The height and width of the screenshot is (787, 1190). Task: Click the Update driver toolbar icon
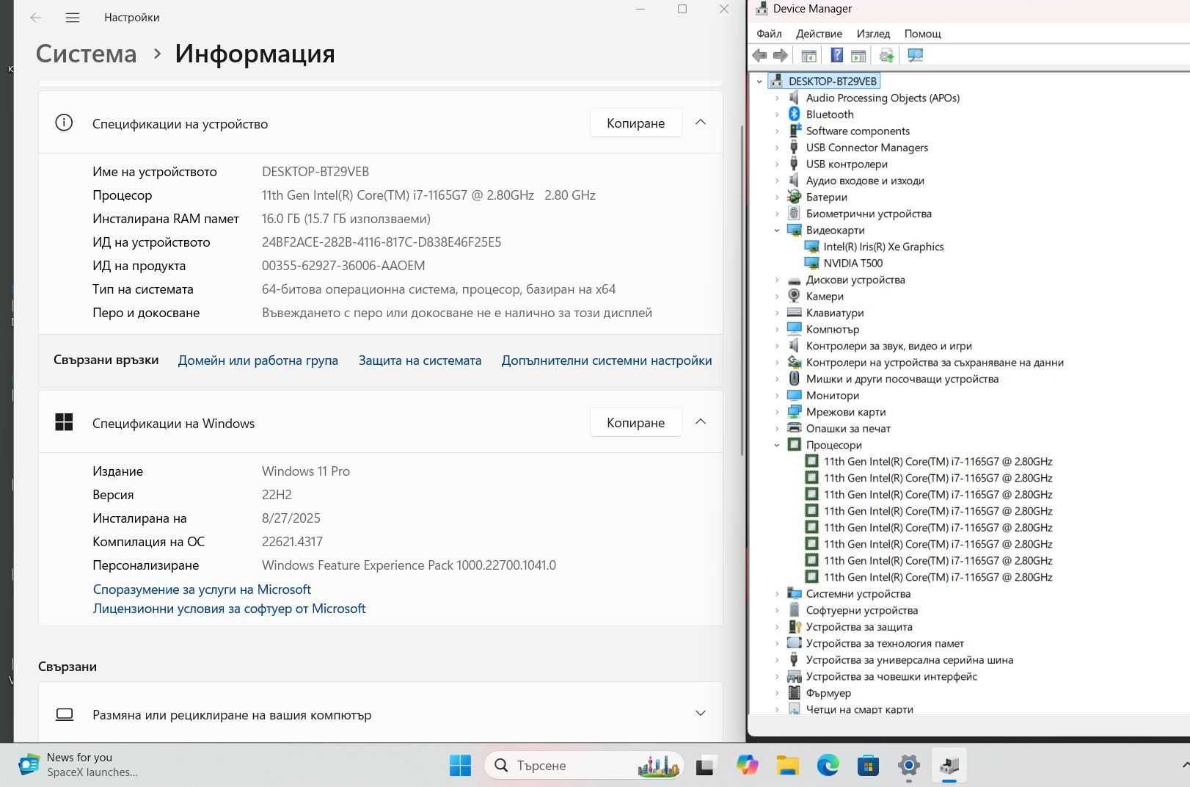pyautogui.click(x=886, y=55)
